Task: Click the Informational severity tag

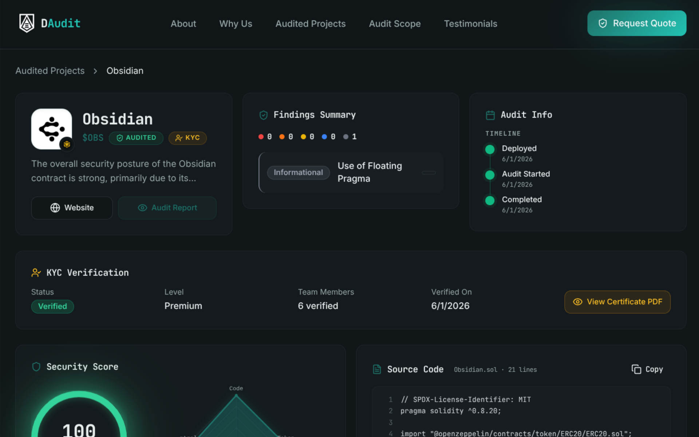Action: 298,173
